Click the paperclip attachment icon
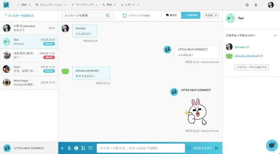Image resolution: width=280 pixels, height=154 pixels. (x=69, y=148)
